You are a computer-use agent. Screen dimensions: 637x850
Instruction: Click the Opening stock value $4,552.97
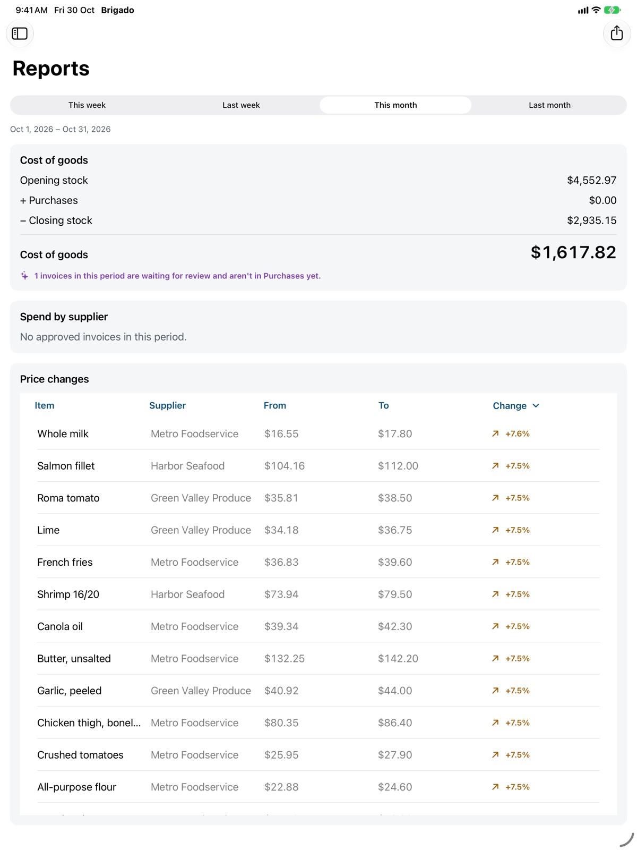[592, 181]
